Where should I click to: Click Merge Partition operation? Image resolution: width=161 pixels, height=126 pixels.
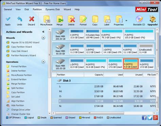coord(16,84)
